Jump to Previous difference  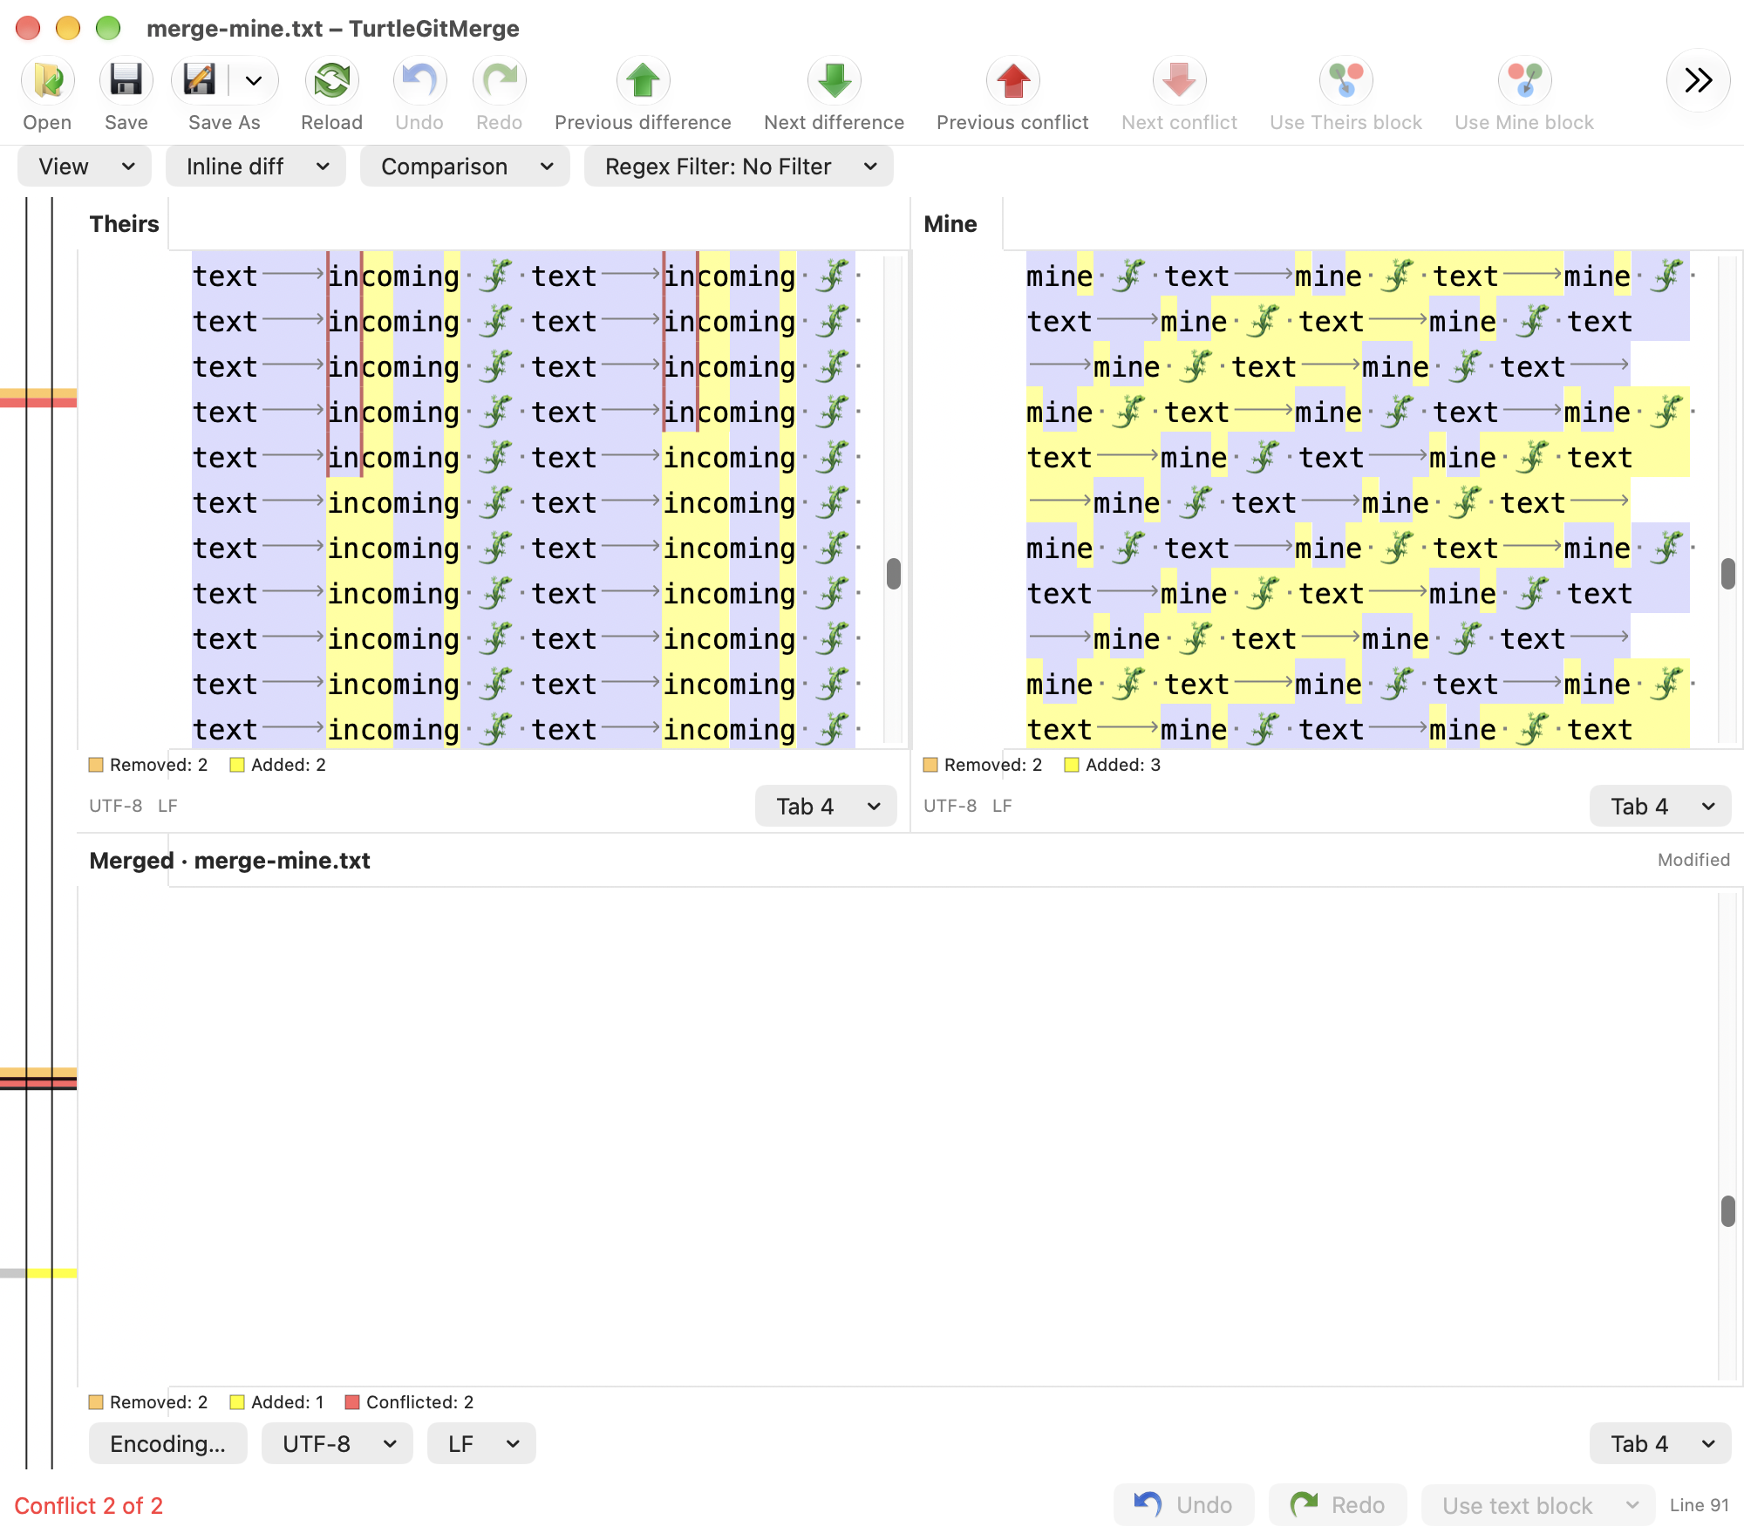644,81
